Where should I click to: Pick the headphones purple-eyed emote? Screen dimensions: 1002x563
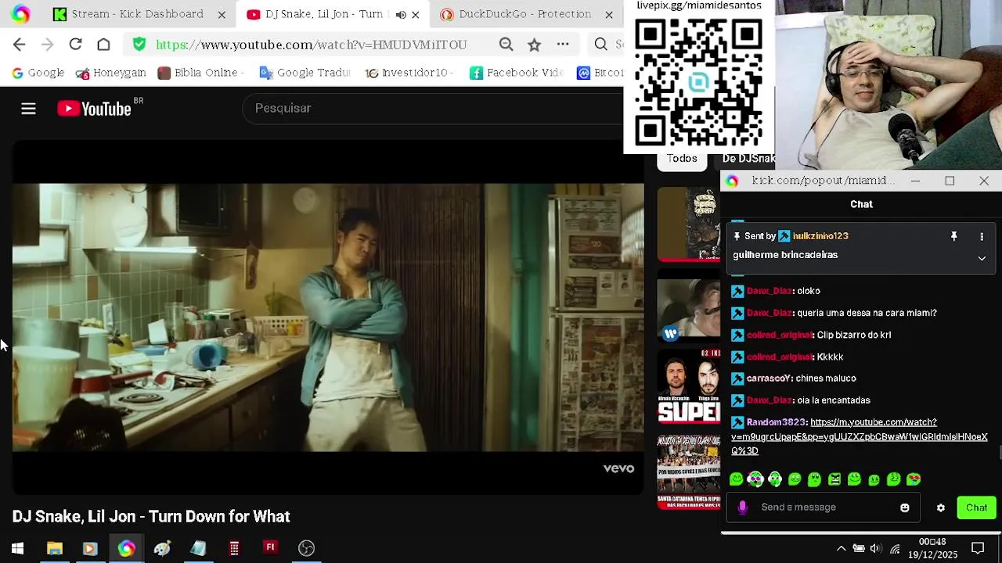(x=755, y=479)
